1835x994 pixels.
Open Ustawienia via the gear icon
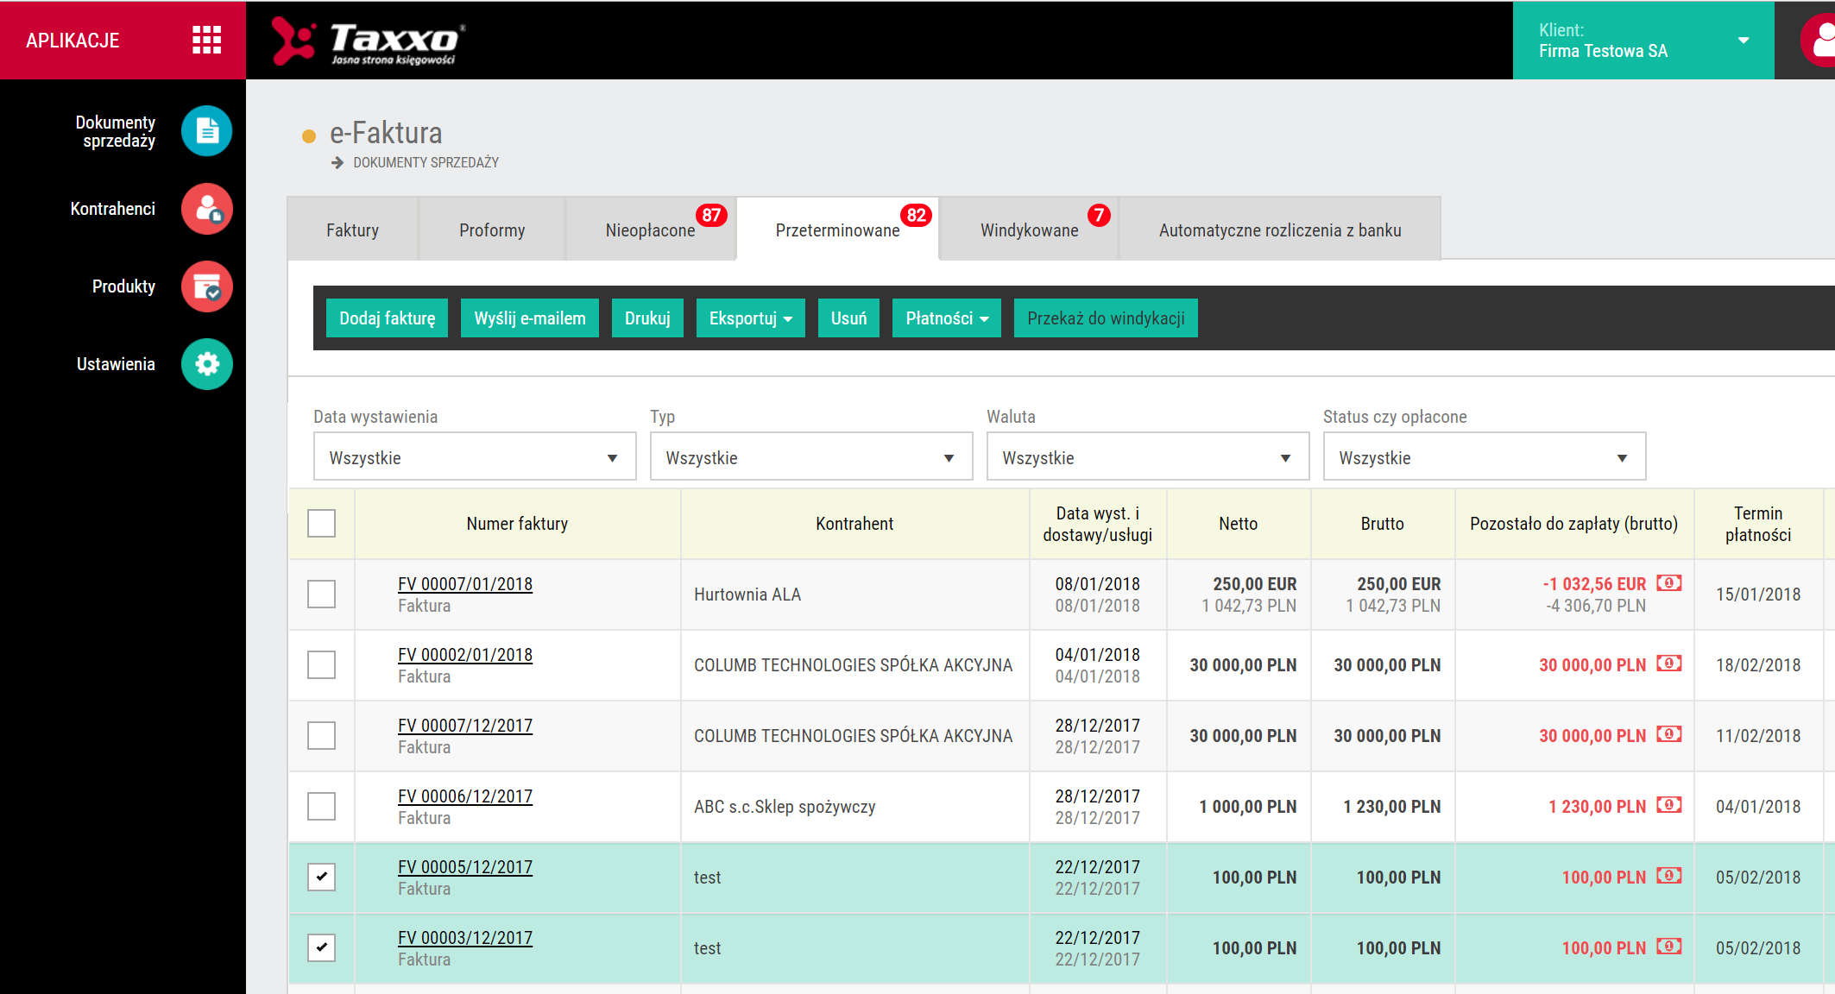tap(207, 364)
